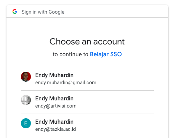Click the "to continue to" text
Viewport: 174px width, 138px height.
click(x=70, y=54)
